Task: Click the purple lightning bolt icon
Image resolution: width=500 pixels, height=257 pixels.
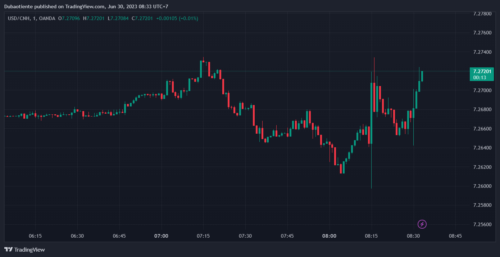Action: coord(422,224)
